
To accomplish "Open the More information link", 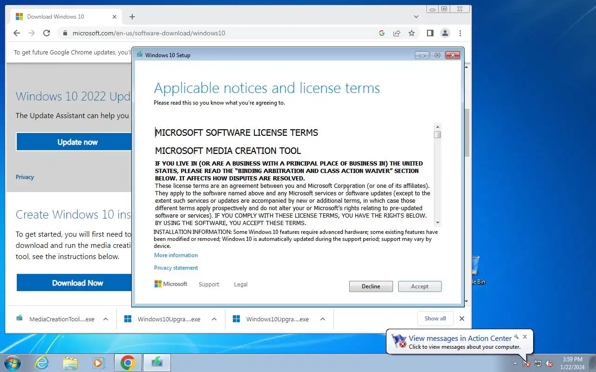I will pos(176,255).
